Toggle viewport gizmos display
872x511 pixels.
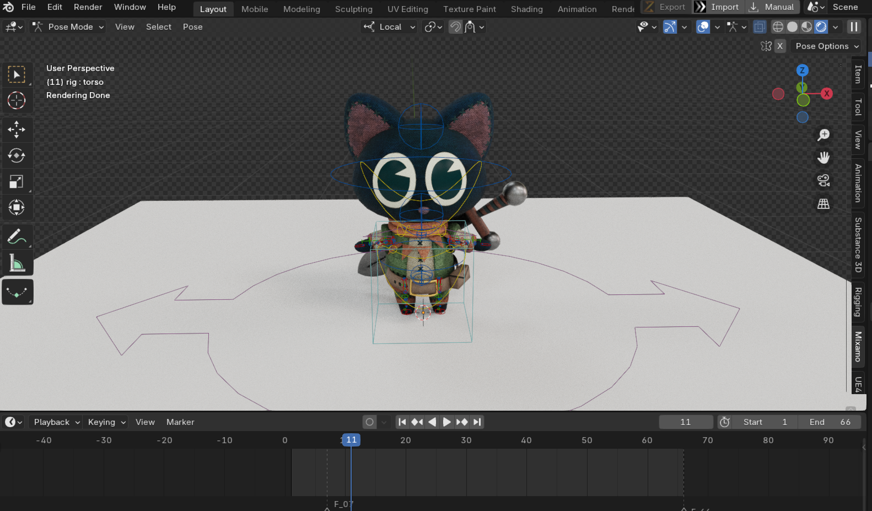pos(670,27)
